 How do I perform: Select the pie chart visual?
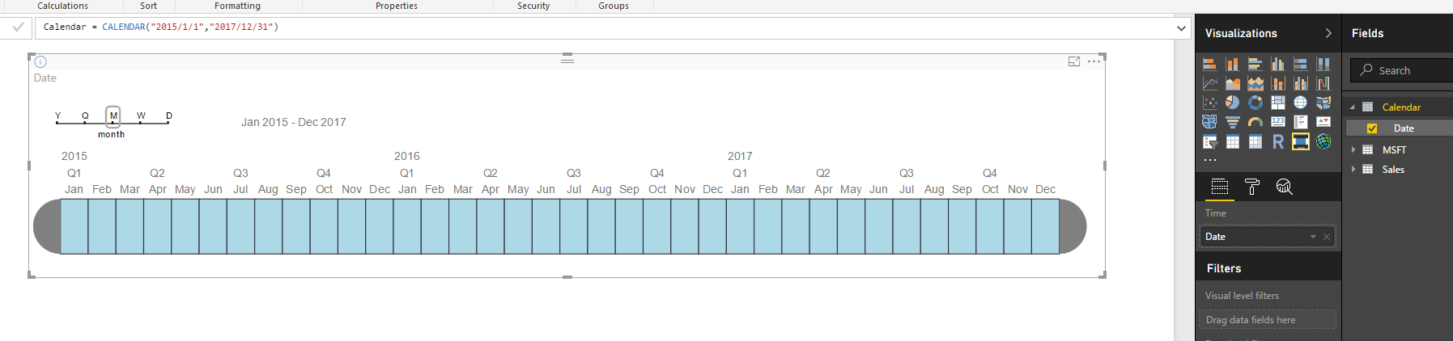coord(1232,103)
